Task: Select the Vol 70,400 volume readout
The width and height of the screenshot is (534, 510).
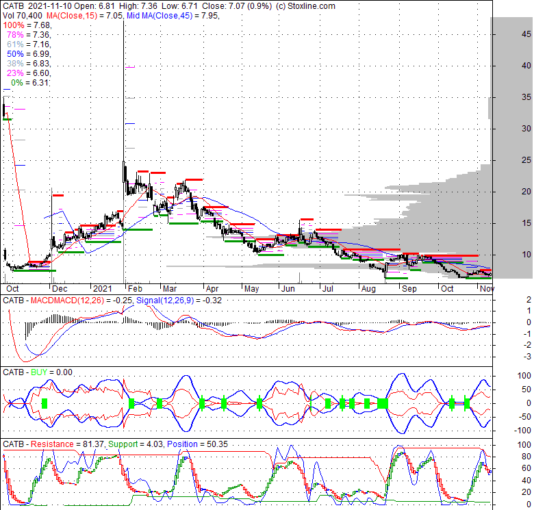Action: 22,15
